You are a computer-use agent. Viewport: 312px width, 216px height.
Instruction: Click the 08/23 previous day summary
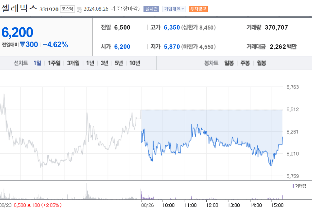click(x=31, y=205)
